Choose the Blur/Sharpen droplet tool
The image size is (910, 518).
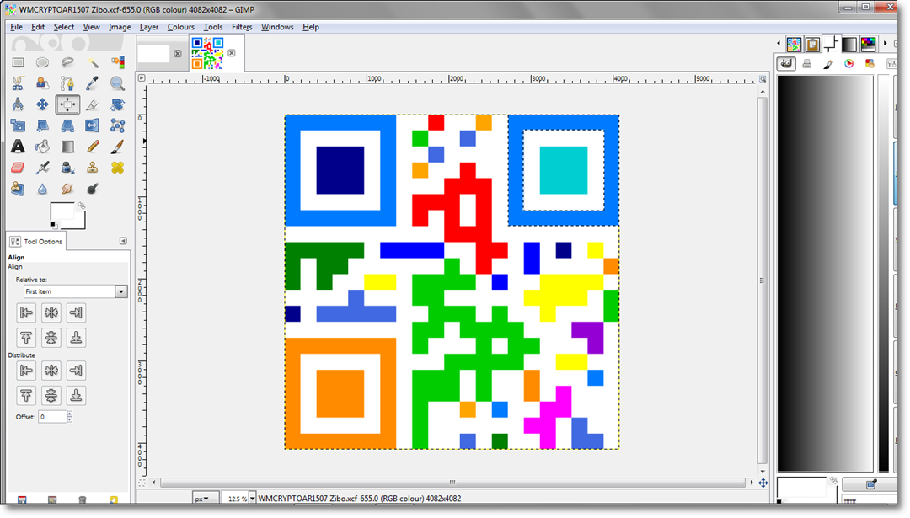pyautogui.click(x=42, y=189)
